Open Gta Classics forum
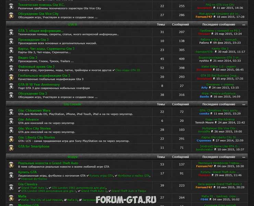254x206 pixels. 28,184
